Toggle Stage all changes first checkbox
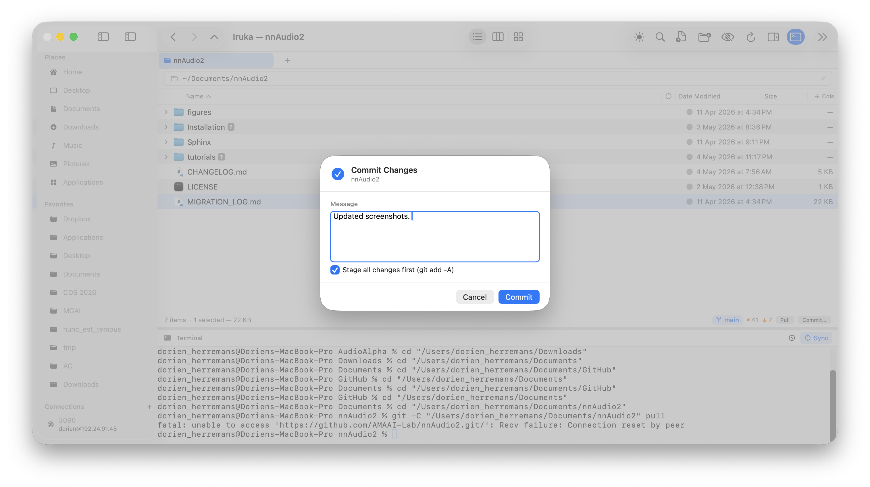870x487 pixels. click(x=335, y=270)
